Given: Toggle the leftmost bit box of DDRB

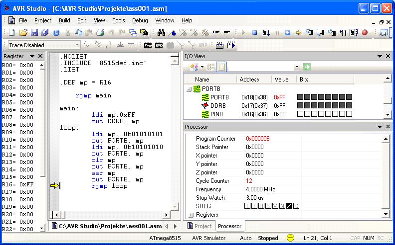Looking at the screenshot, I should (x=300, y=105).
